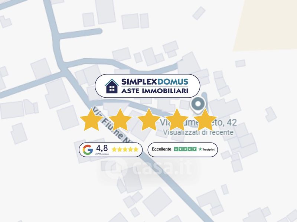Click the Google G logo icon

click(88, 150)
